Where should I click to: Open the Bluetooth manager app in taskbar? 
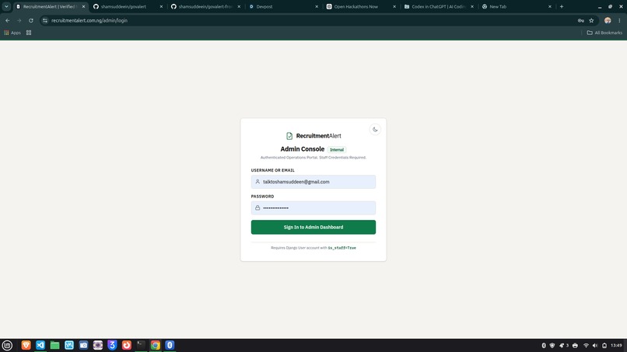tap(170, 345)
